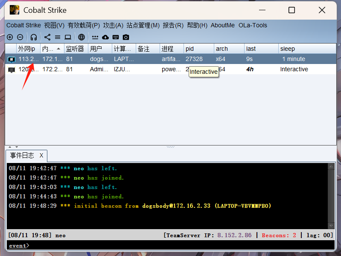Switch to session table list icon
The width and height of the screenshot is (341, 256).
click(58, 37)
